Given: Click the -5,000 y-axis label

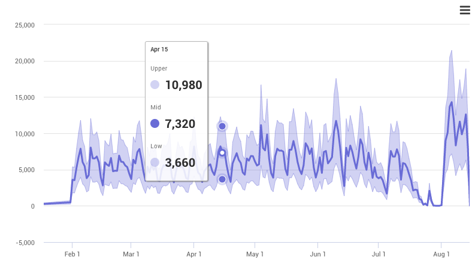Looking at the screenshot, I should [25, 243].
